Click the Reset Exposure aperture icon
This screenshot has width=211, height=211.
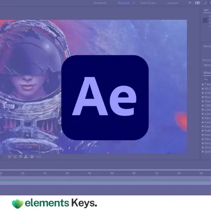click(x=32, y=157)
